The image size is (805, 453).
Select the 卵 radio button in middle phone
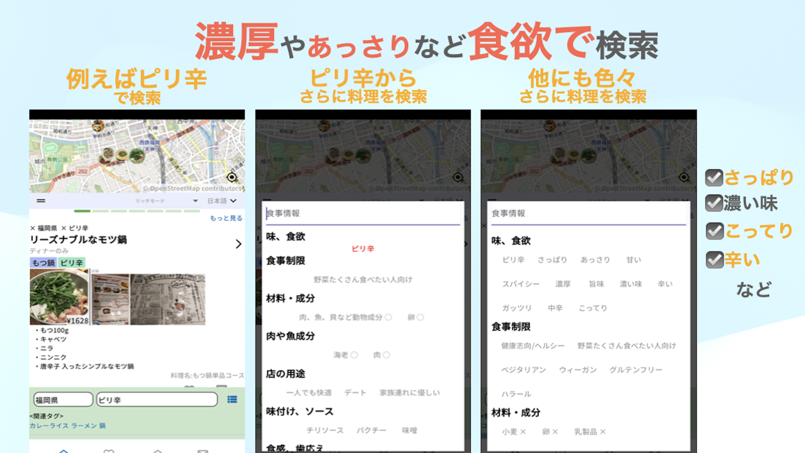pyautogui.click(x=420, y=317)
